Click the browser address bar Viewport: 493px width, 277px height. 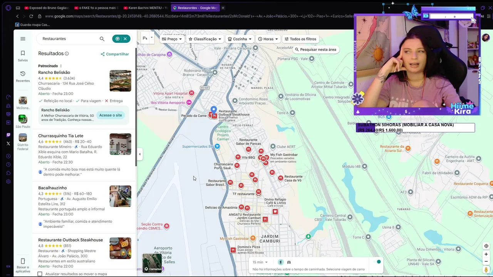pos(198,16)
